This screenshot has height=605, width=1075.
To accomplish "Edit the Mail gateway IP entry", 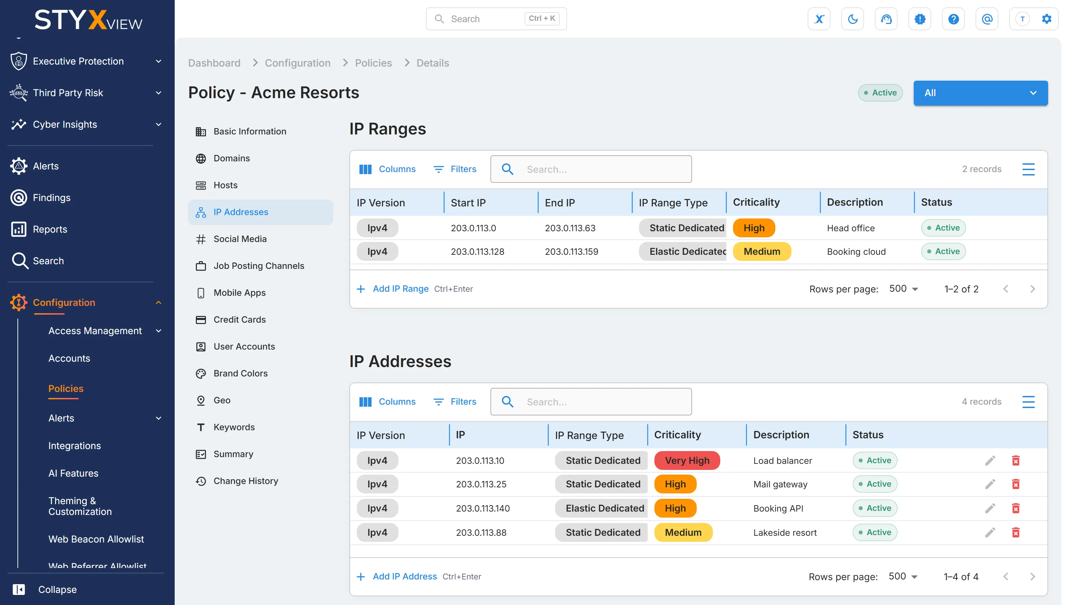I will point(990,484).
